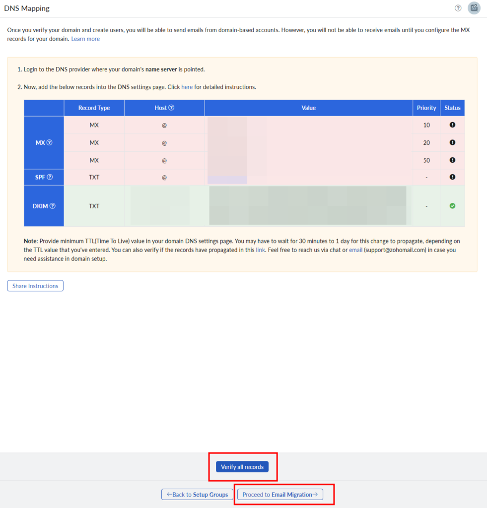The width and height of the screenshot is (487, 508).
Task: Click the warning status icon for priority 10 MX
Action: (452, 125)
